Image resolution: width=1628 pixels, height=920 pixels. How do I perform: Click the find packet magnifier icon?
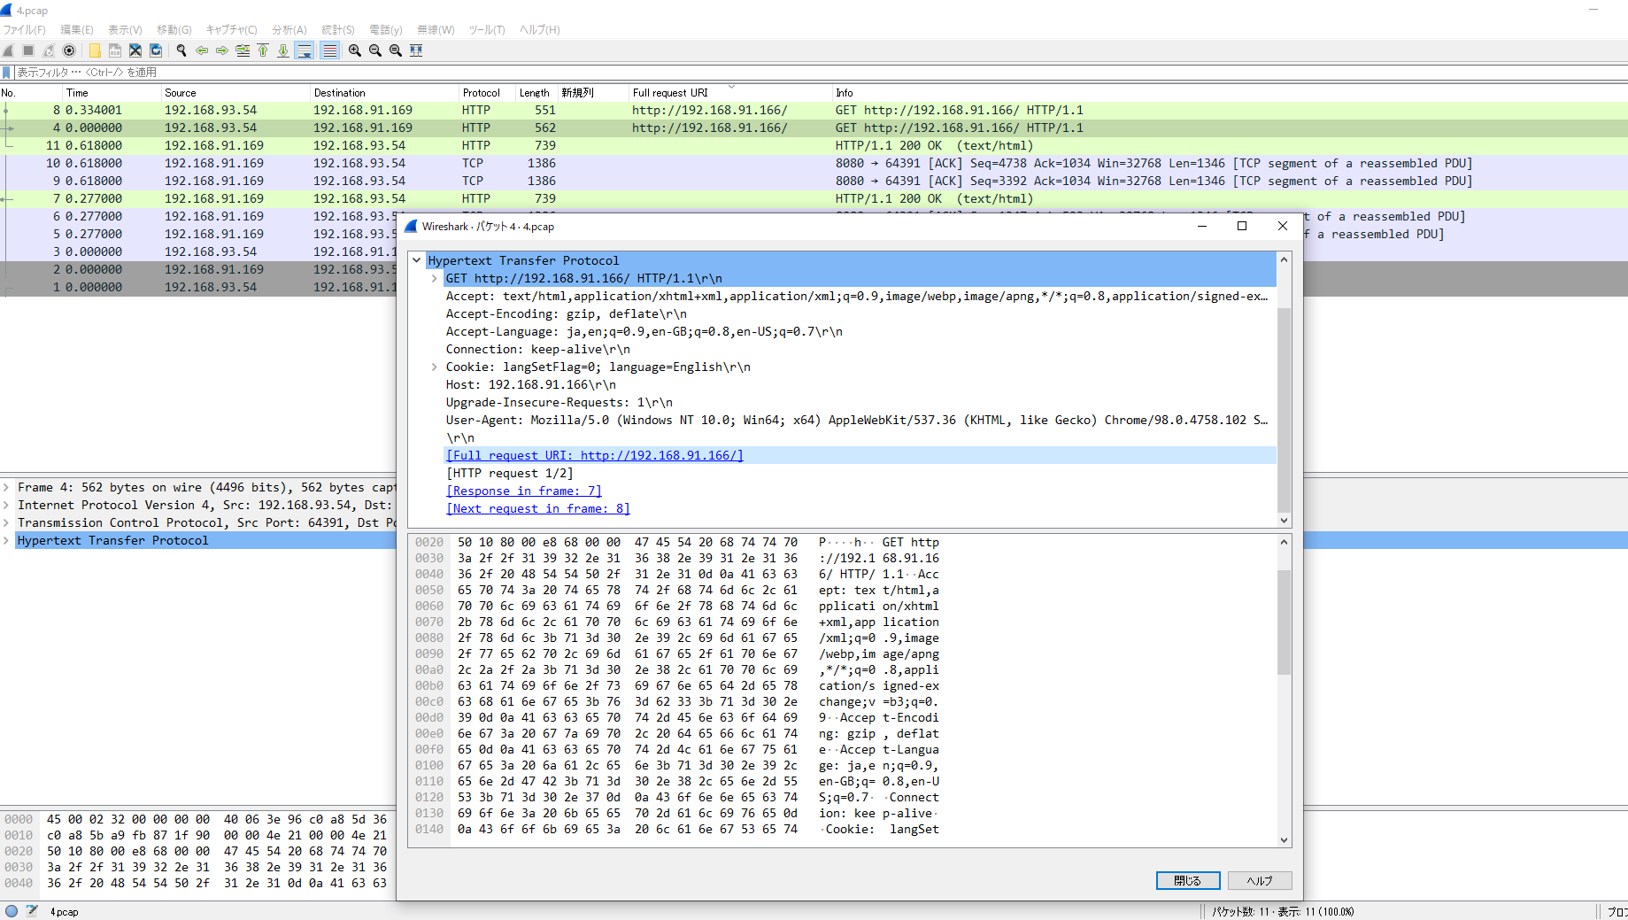pyautogui.click(x=181, y=50)
